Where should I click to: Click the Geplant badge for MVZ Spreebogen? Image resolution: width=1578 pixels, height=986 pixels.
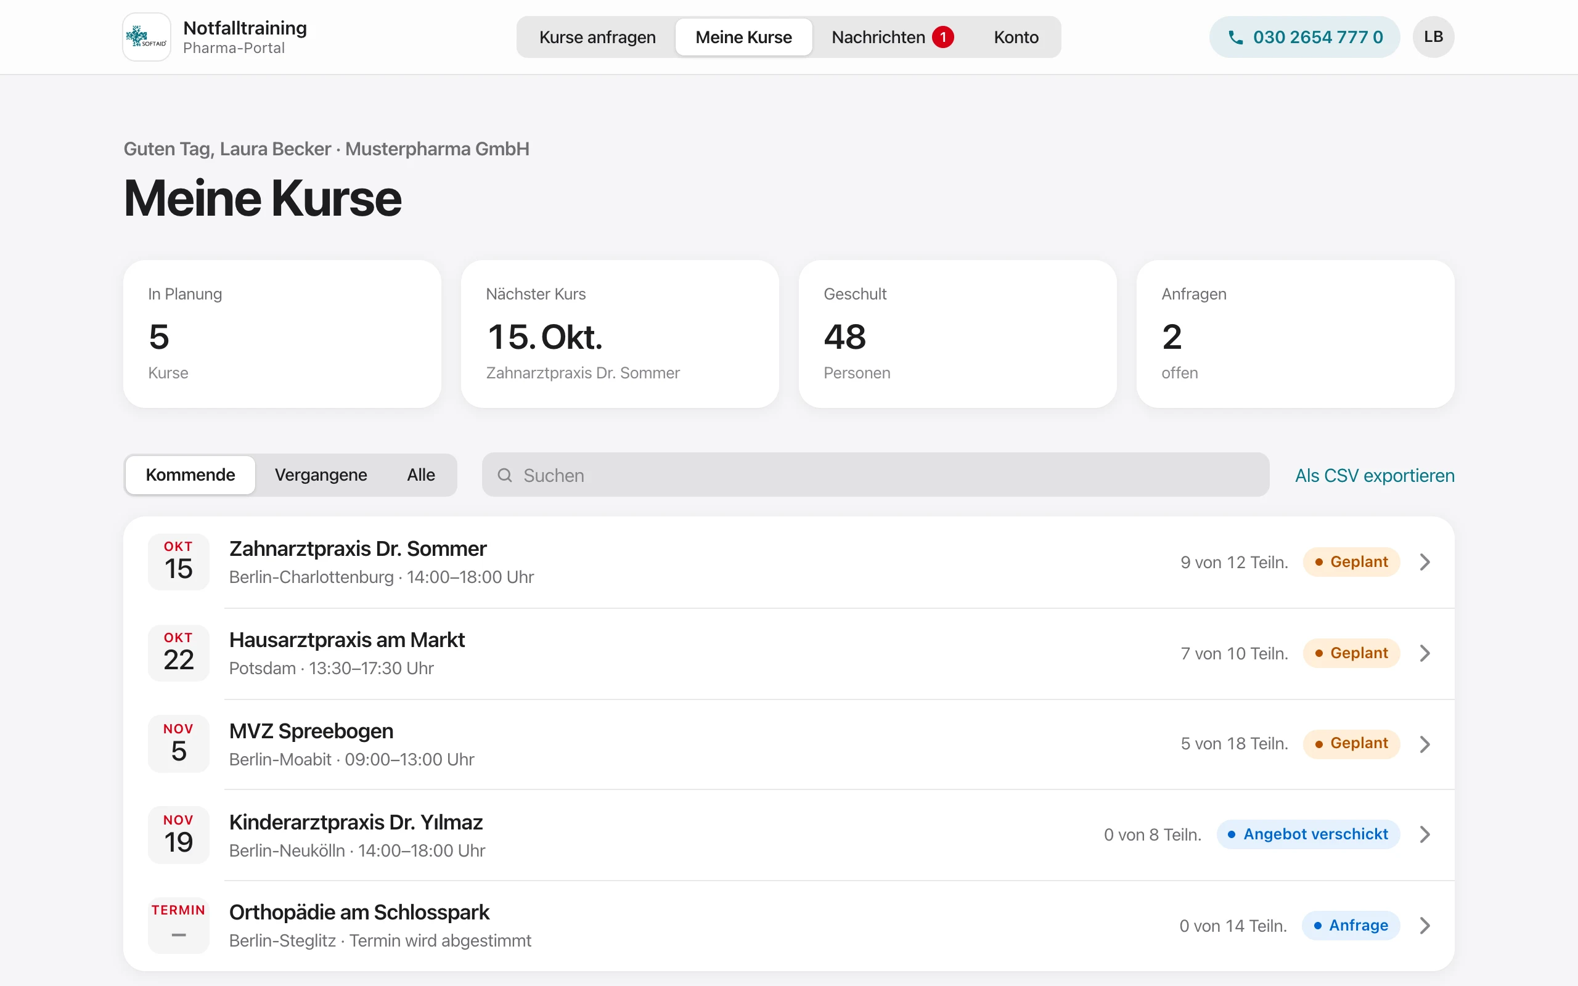pos(1351,743)
